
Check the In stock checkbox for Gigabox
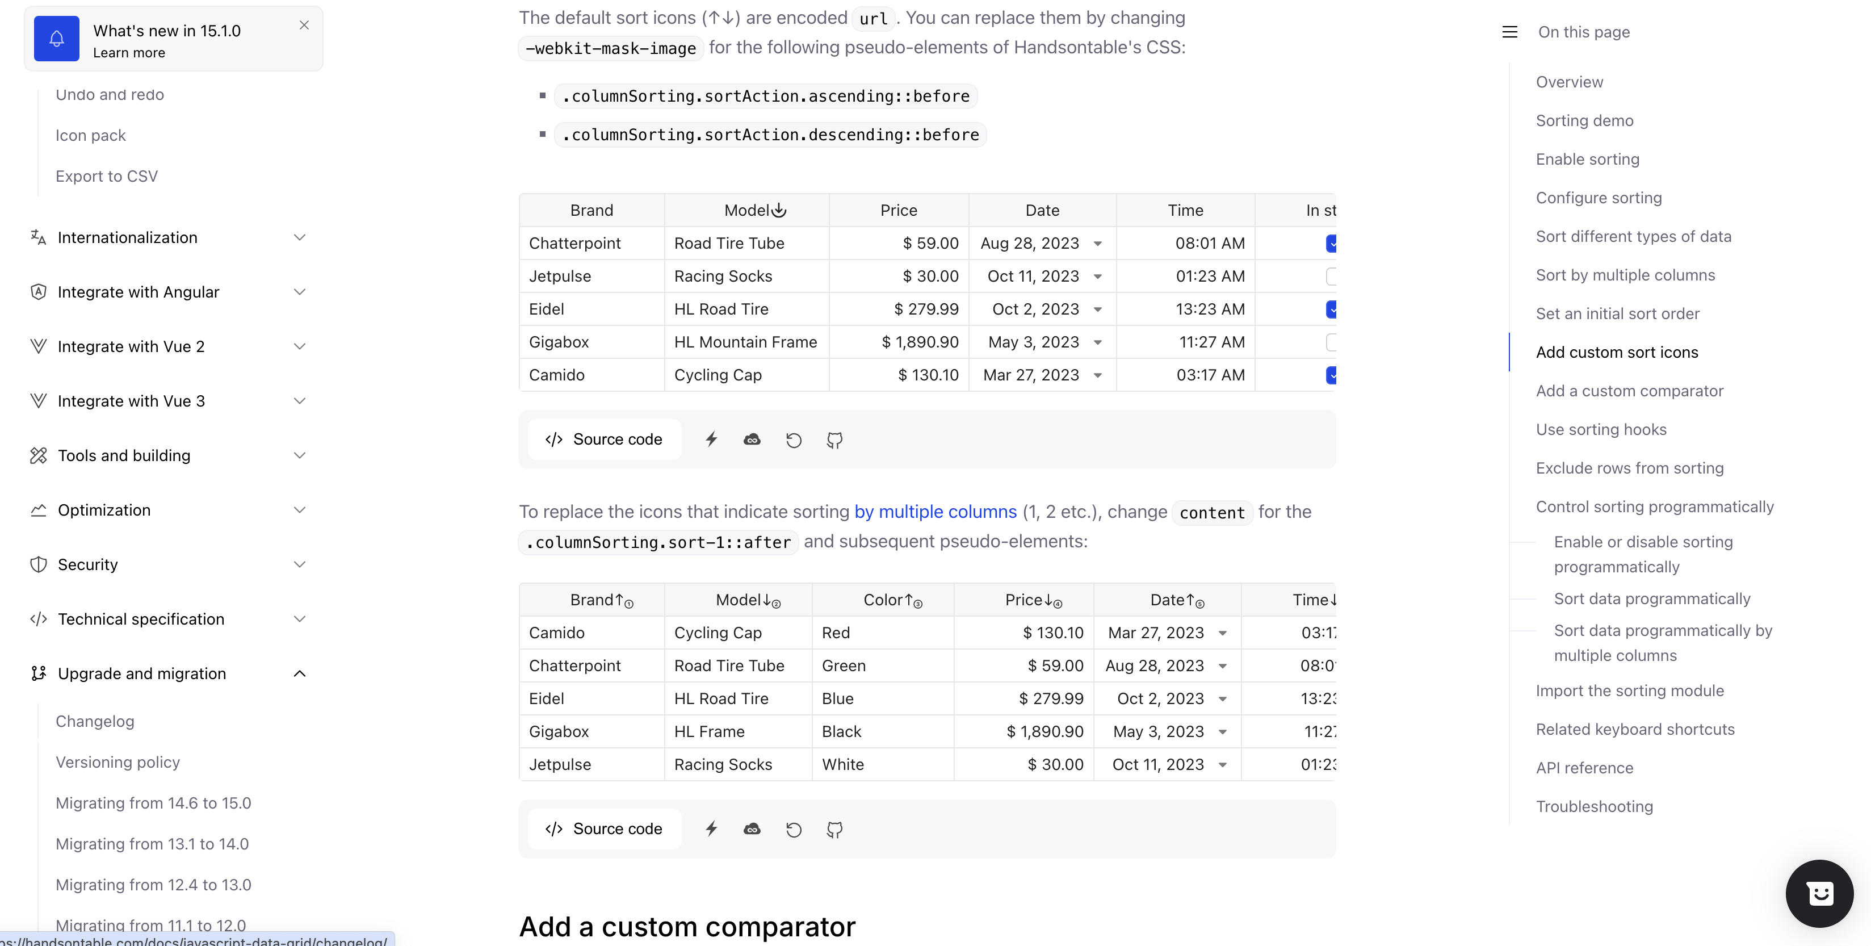(x=1331, y=341)
